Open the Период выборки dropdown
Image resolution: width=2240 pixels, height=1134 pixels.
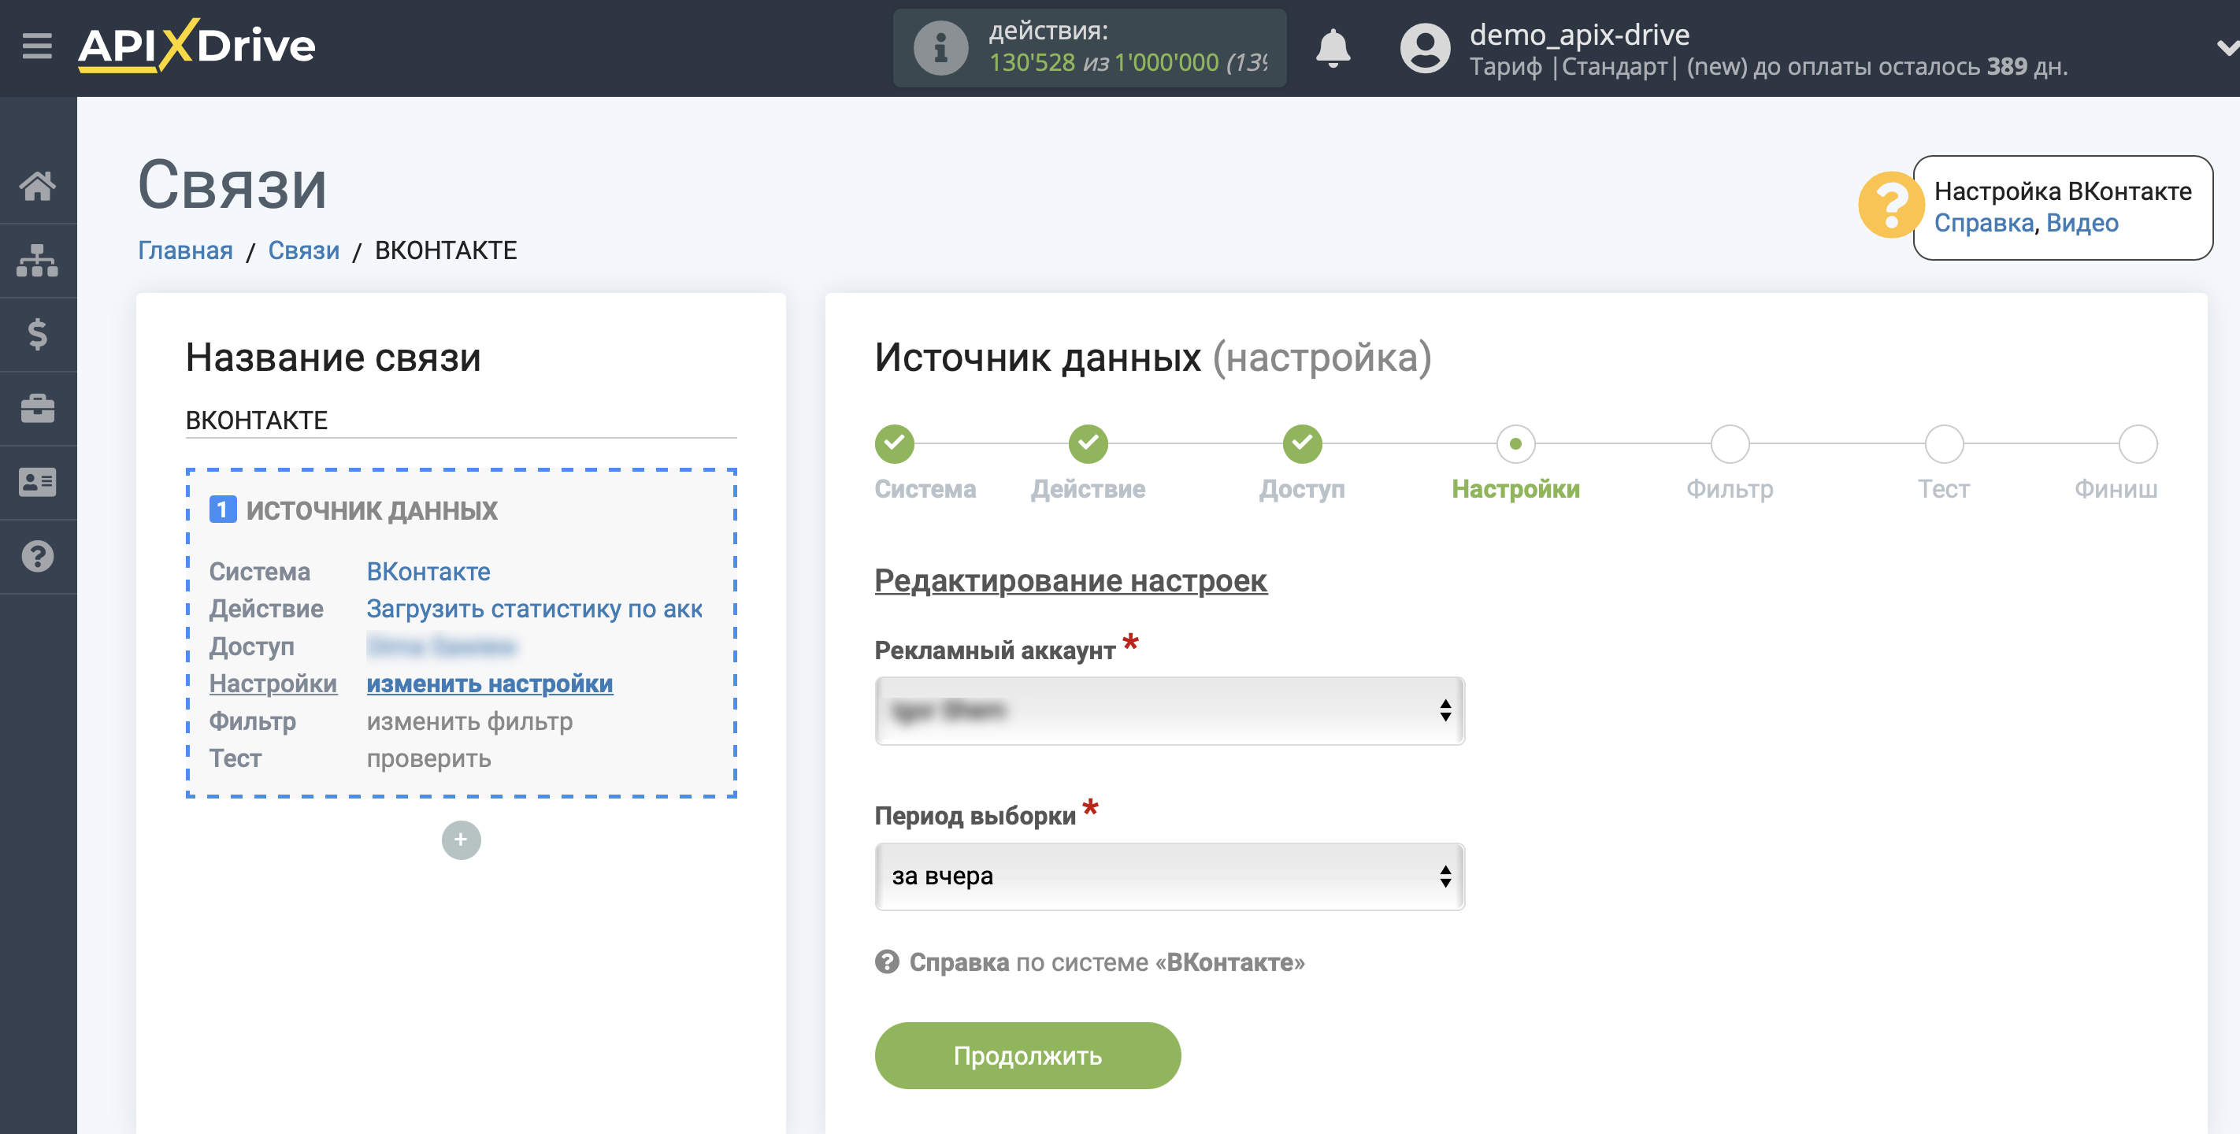click(x=1169, y=876)
